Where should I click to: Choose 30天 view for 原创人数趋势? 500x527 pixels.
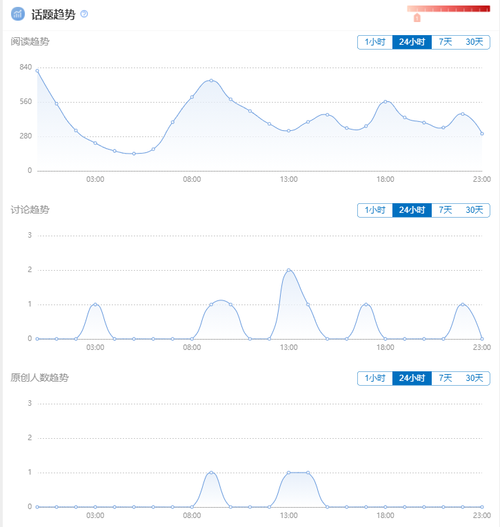click(474, 378)
